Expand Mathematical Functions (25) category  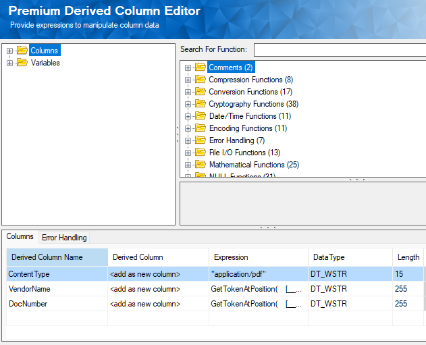pos(188,165)
